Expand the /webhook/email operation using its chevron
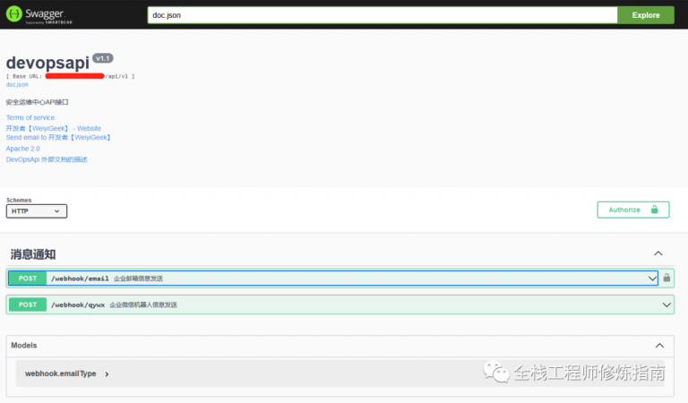Image resolution: width=688 pixels, height=403 pixels. pyautogui.click(x=652, y=279)
